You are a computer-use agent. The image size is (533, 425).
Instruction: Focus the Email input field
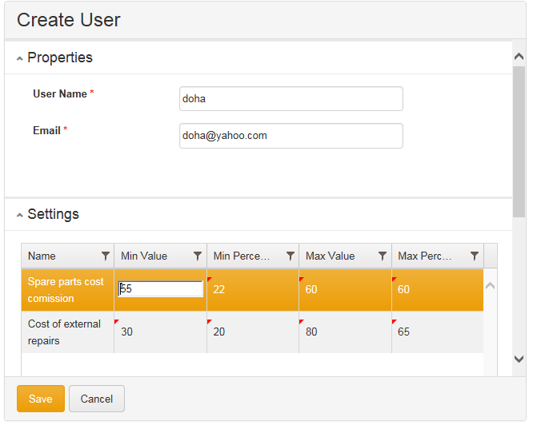pyautogui.click(x=291, y=136)
